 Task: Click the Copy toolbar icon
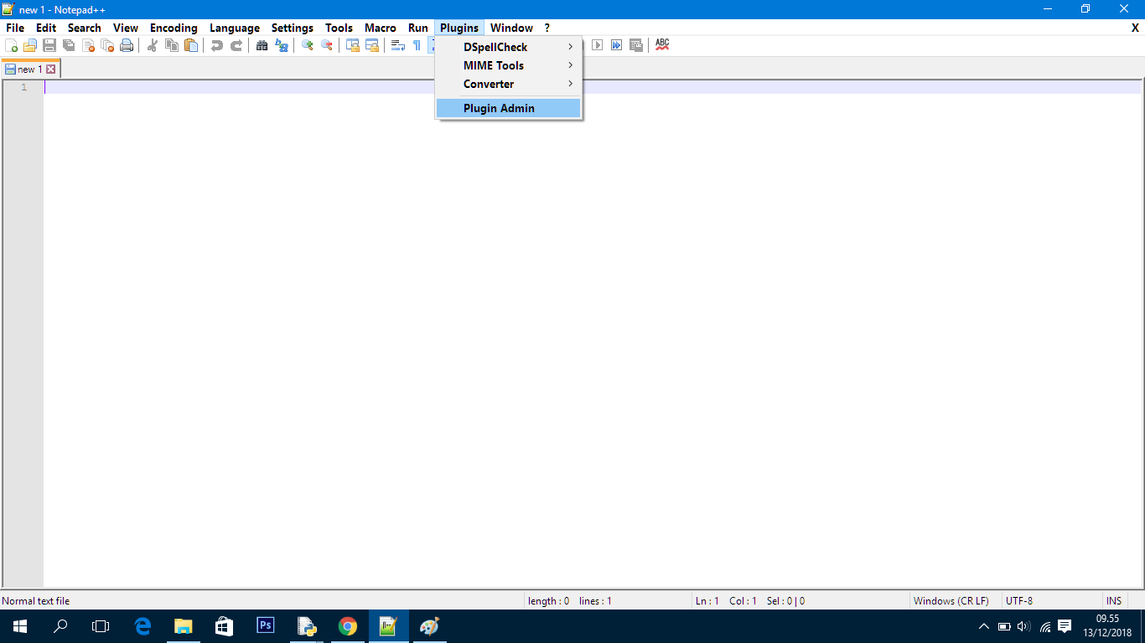click(x=172, y=45)
